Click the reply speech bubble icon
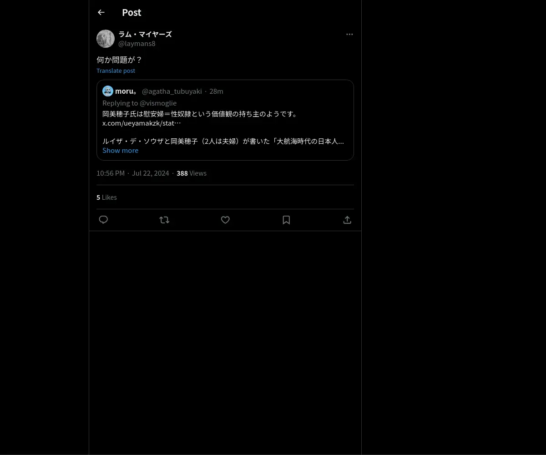The image size is (546, 455). click(103, 220)
